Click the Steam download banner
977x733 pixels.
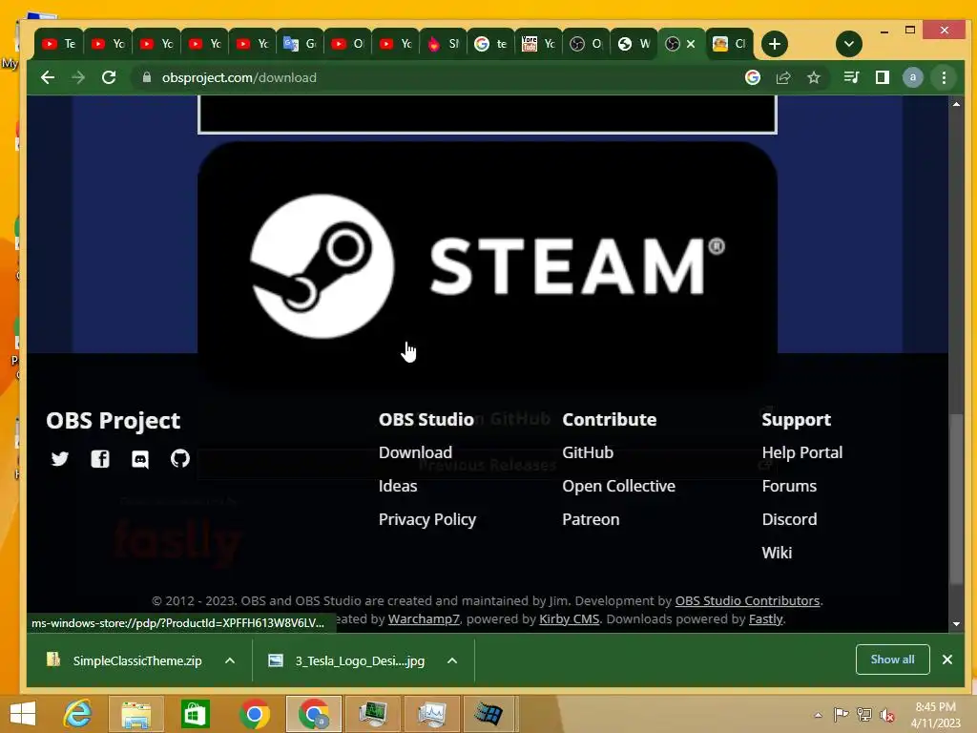[x=488, y=267]
